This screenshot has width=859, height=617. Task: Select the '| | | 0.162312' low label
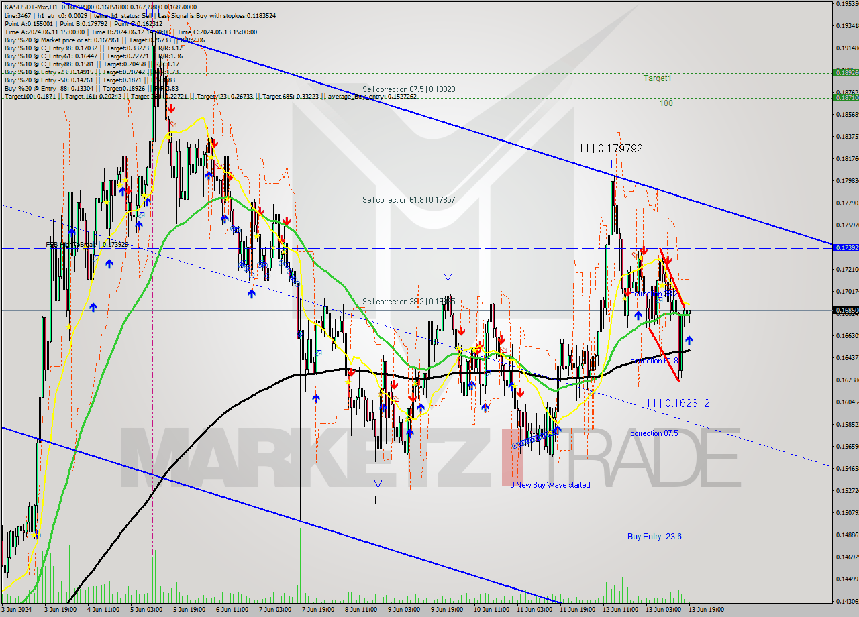(x=678, y=403)
